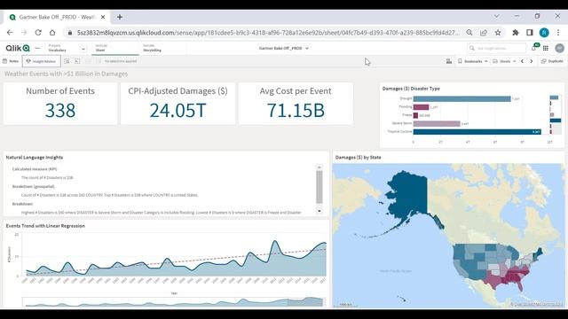
Task: Open notifications bell icon
Action: (534, 48)
